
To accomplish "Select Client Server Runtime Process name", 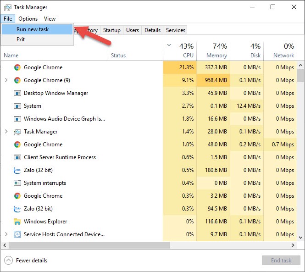I will point(60,157).
